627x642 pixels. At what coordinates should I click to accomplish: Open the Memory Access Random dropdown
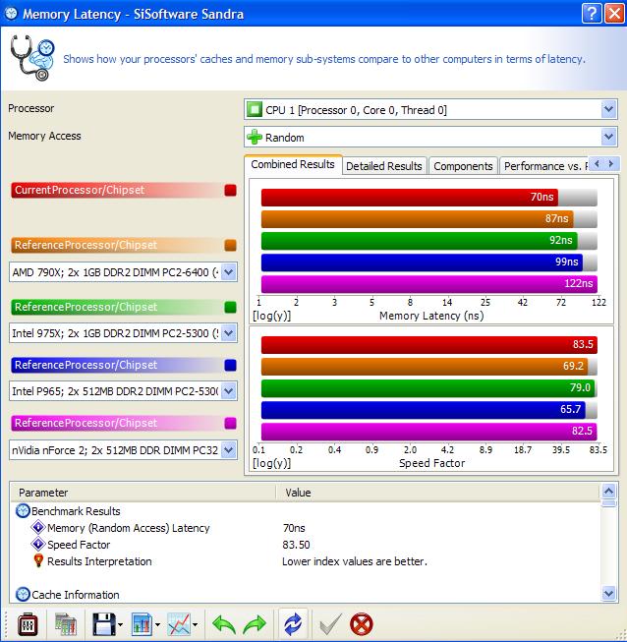coord(608,138)
